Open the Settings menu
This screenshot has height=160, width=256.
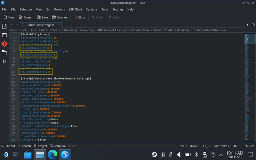(x=118, y=9)
